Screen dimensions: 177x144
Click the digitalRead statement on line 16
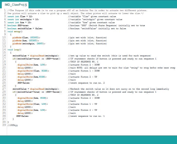[x=36, y=56]
